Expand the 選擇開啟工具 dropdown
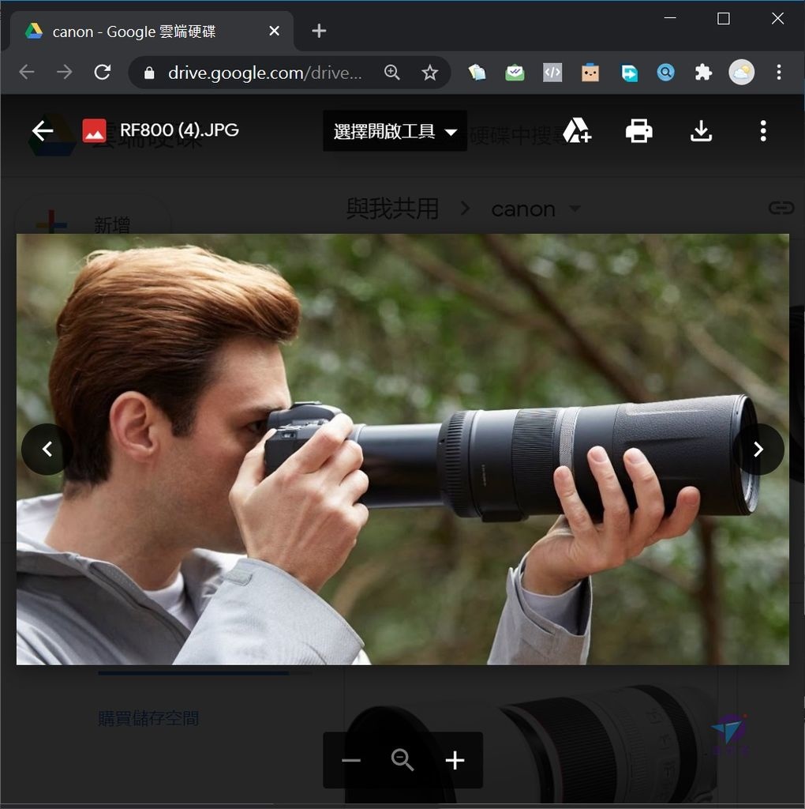The width and height of the screenshot is (805, 809). click(395, 131)
